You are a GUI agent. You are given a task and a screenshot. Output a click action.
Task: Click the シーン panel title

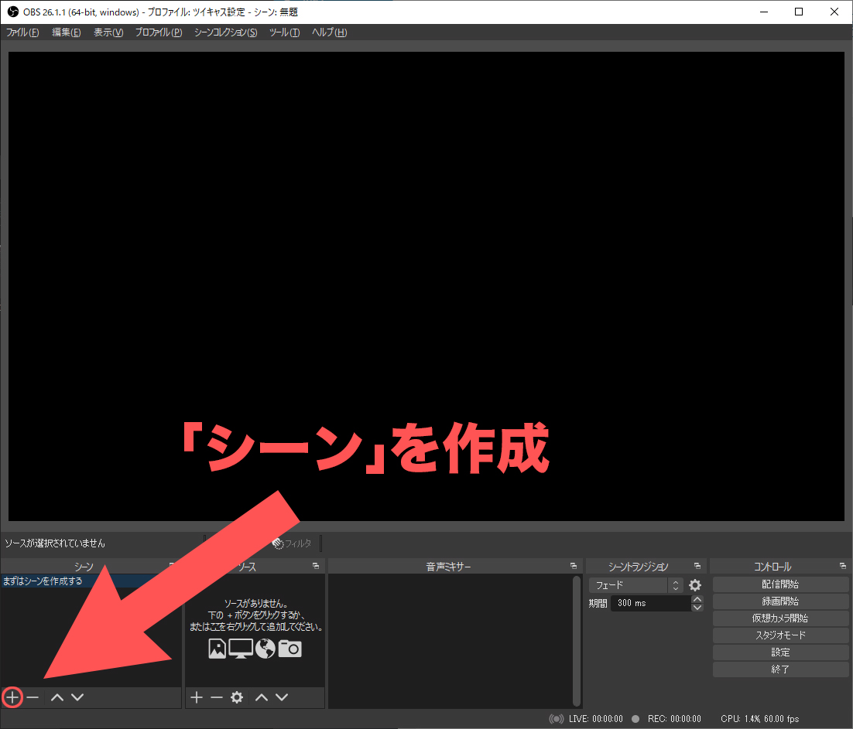pos(84,567)
